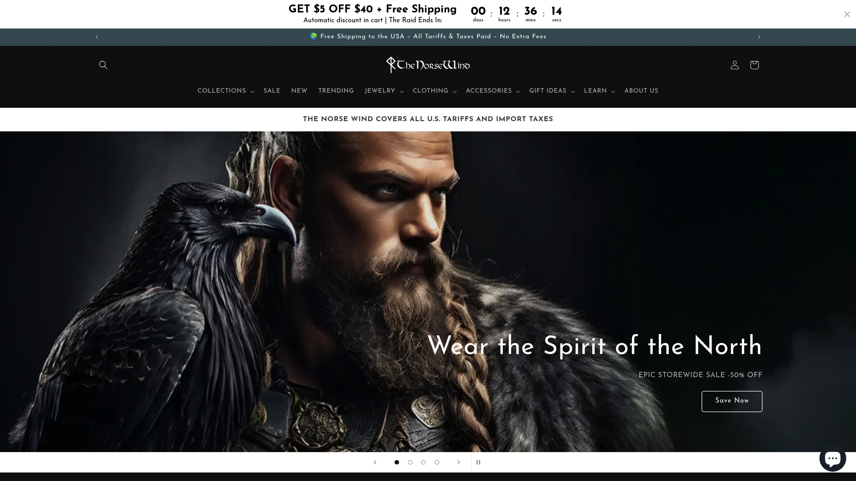Click the countdown mins value
The width and height of the screenshot is (856, 481).
[x=531, y=12]
